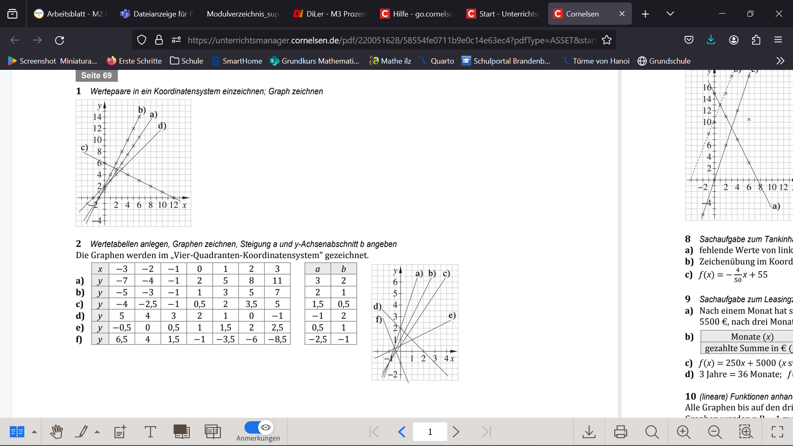Click the page number input field
Image resolution: width=793 pixels, height=446 pixels.
point(430,432)
